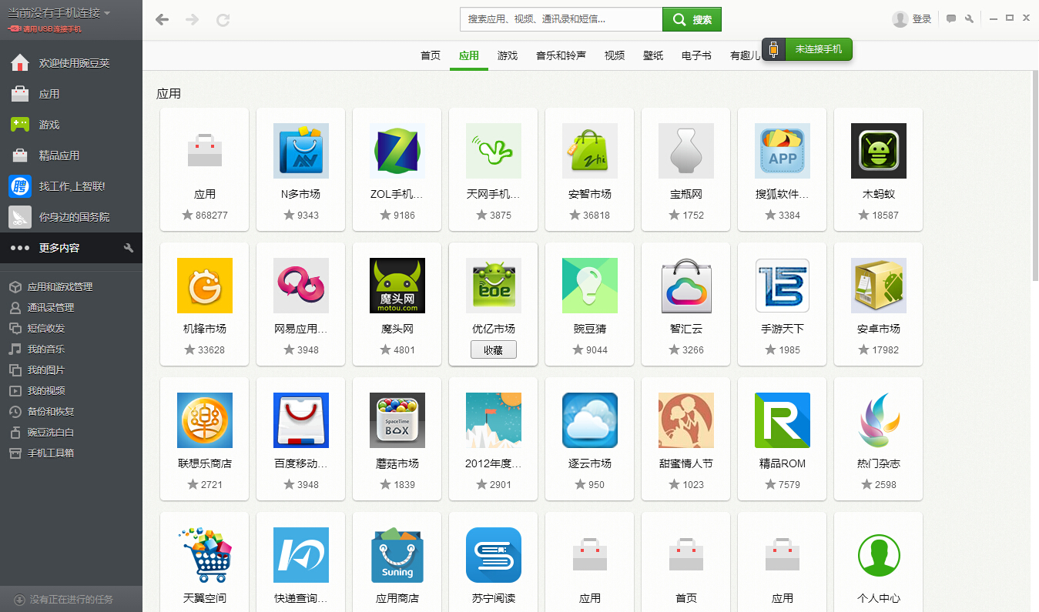The width and height of the screenshot is (1039, 612).
Task: Open 欢迎使用豌豆荚 in sidebar
Action: tap(71, 63)
